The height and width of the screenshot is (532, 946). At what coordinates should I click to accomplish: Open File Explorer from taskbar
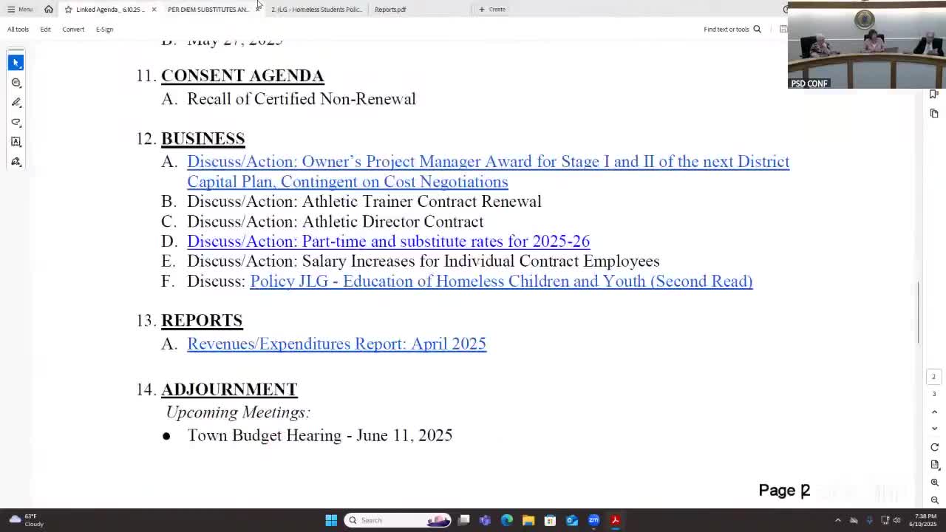point(528,520)
